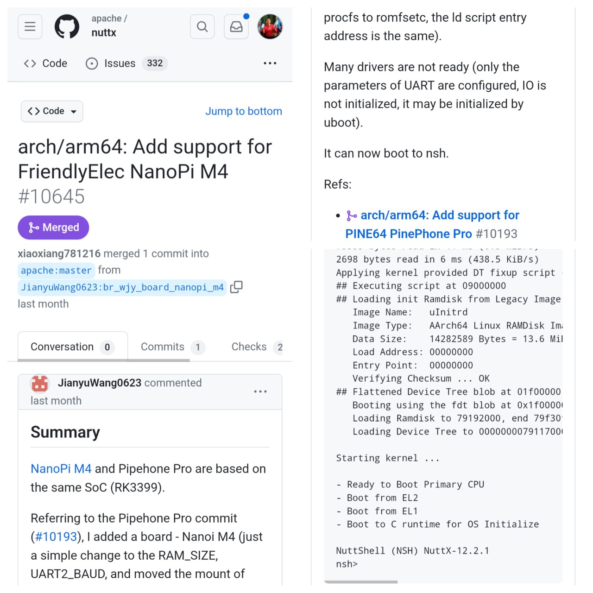The image size is (593, 593).
Task: Open the user profile avatar
Action: [x=270, y=26]
